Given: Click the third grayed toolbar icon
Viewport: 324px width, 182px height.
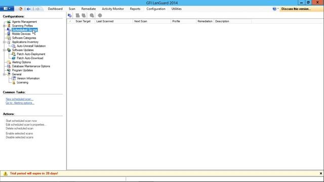Looking at the screenshot, I should coord(84,16).
